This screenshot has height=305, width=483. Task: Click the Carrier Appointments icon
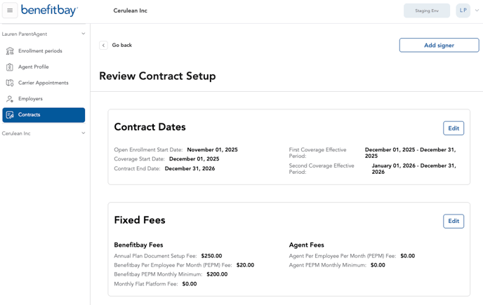pos(10,83)
